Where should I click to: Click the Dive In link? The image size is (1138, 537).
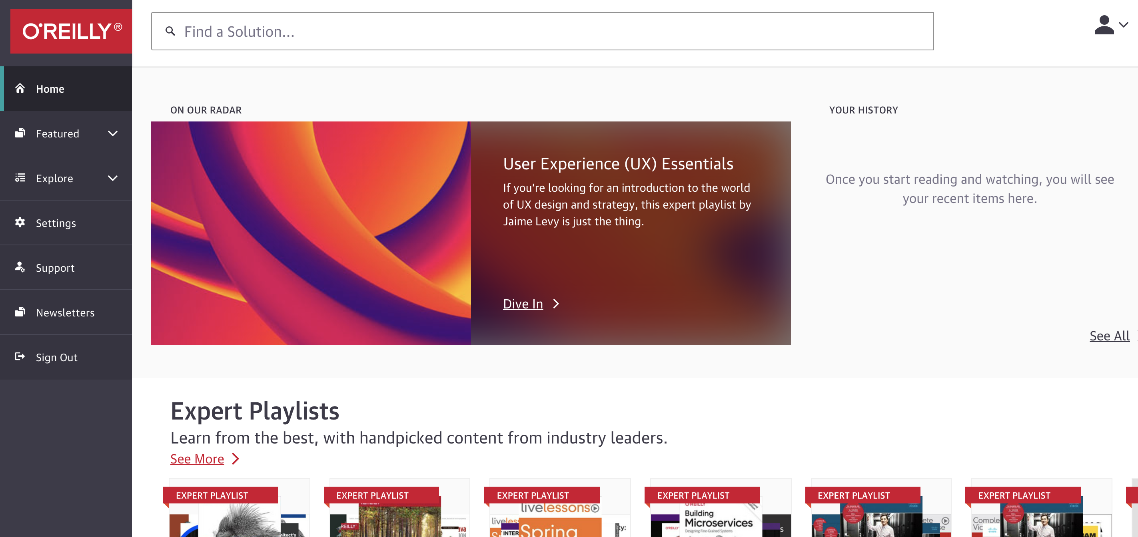coord(523,304)
